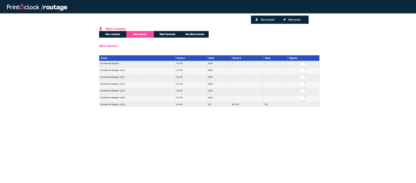Select the artist cell 'Tournée de l'équipe ! 2021'

[137, 77]
